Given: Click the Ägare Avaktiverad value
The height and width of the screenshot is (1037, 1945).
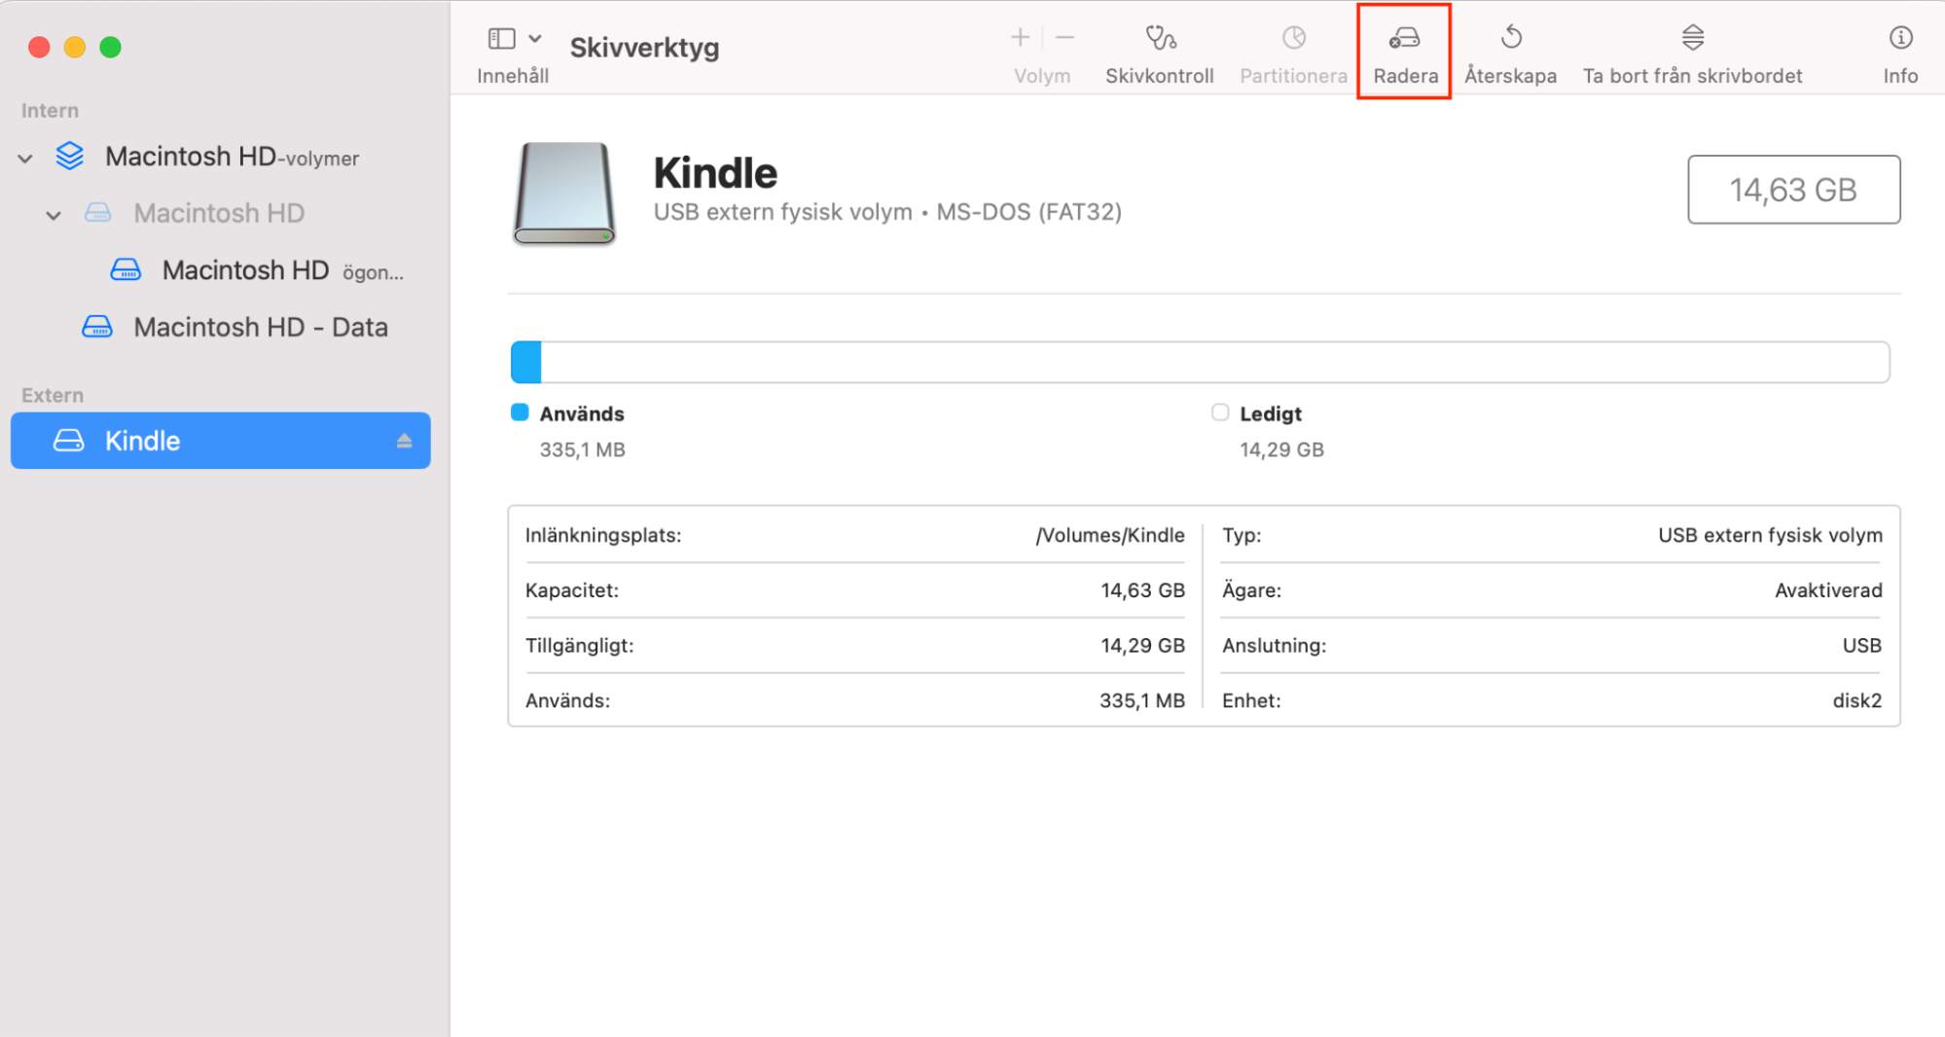Looking at the screenshot, I should 1828,590.
